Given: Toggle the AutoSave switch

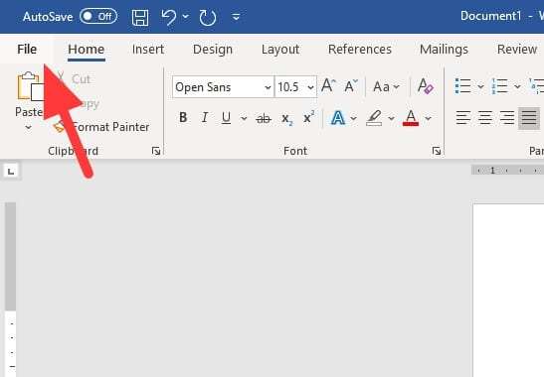Looking at the screenshot, I should click(98, 16).
